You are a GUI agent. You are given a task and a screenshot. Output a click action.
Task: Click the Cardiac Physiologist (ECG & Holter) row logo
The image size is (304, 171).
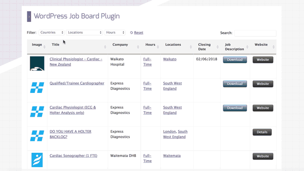[37, 112]
